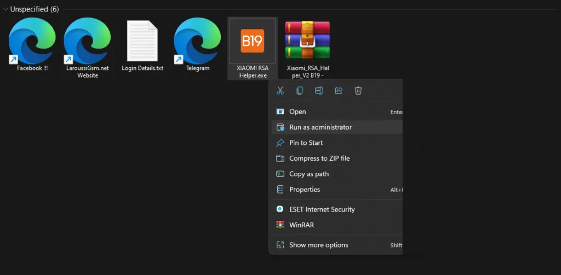This screenshot has width=561, height=275.
Task: Open the WinRAR submenu entry
Action: (337, 225)
